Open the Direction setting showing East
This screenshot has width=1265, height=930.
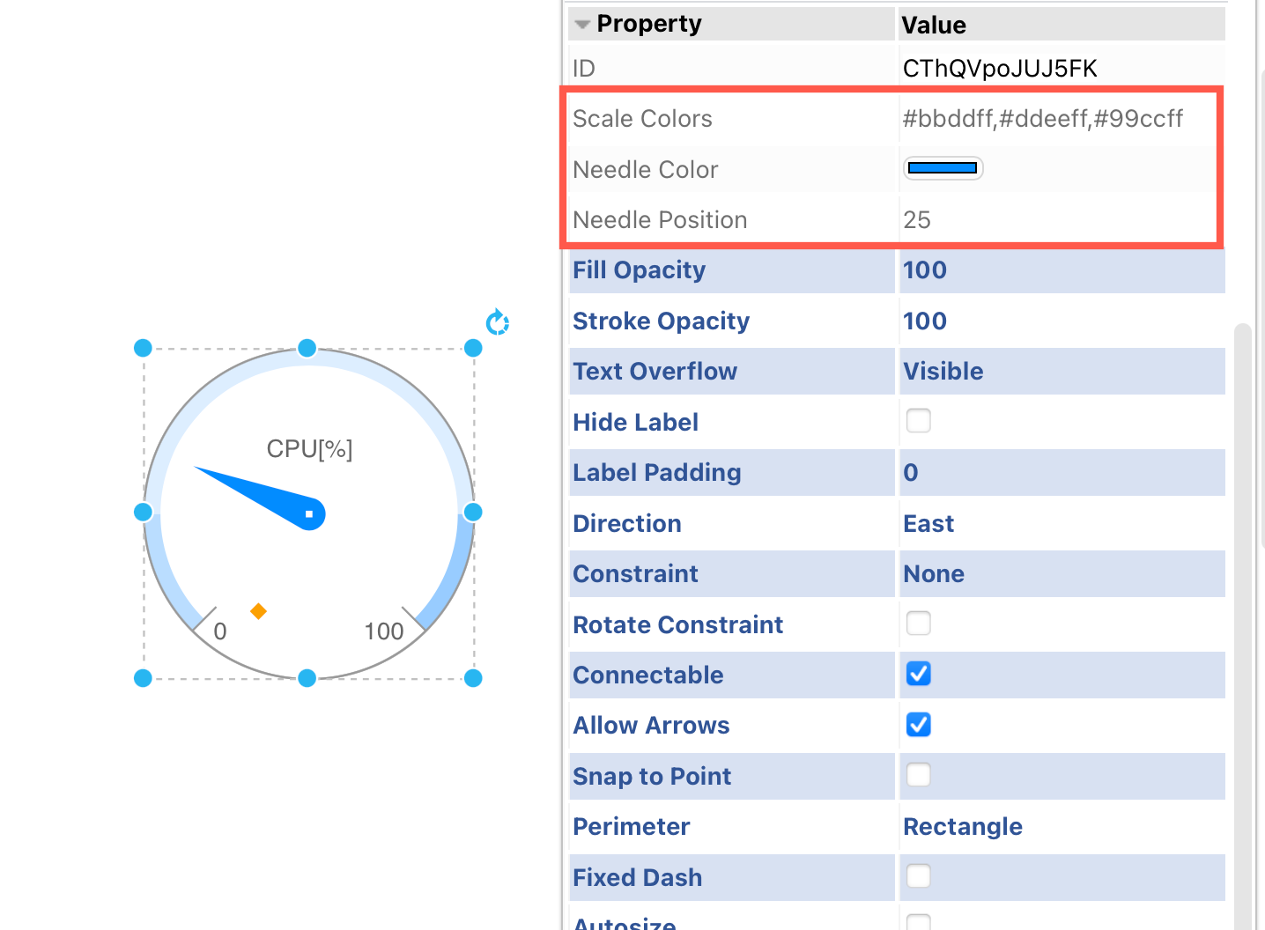point(928,523)
